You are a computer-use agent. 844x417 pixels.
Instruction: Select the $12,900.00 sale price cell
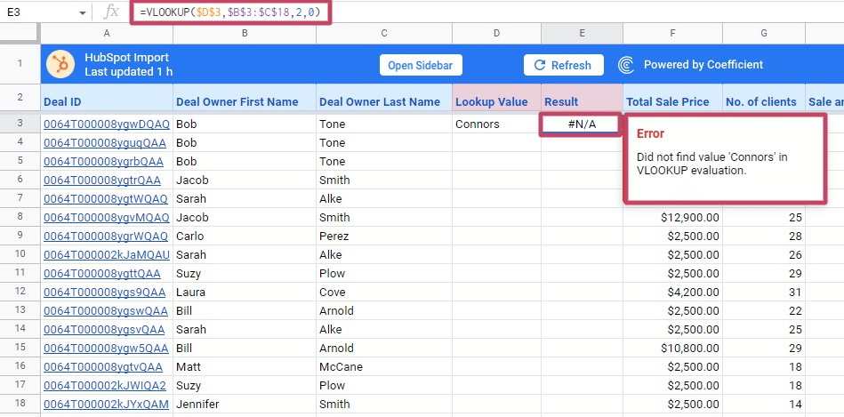pyautogui.click(x=672, y=218)
